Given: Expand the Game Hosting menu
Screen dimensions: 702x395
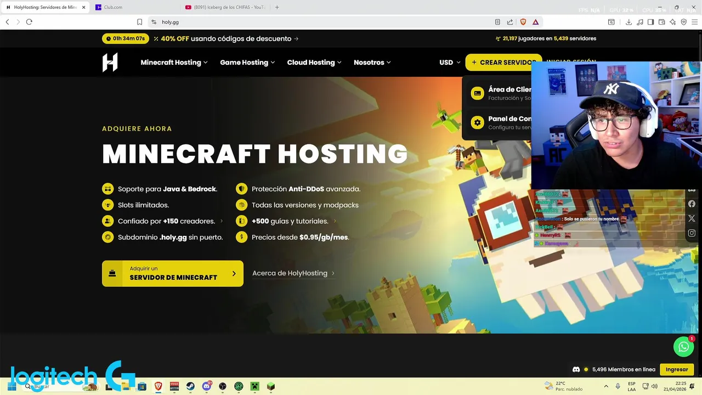Looking at the screenshot, I should pyautogui.click(x=247, y=63).
